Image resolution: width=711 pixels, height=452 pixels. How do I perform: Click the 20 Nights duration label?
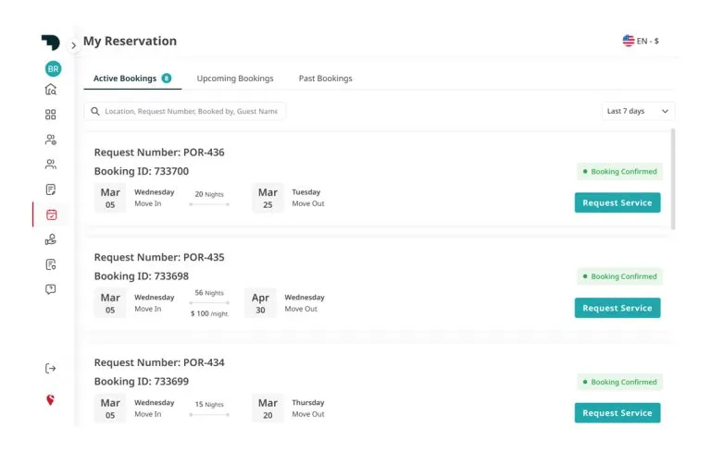point(209,194)
